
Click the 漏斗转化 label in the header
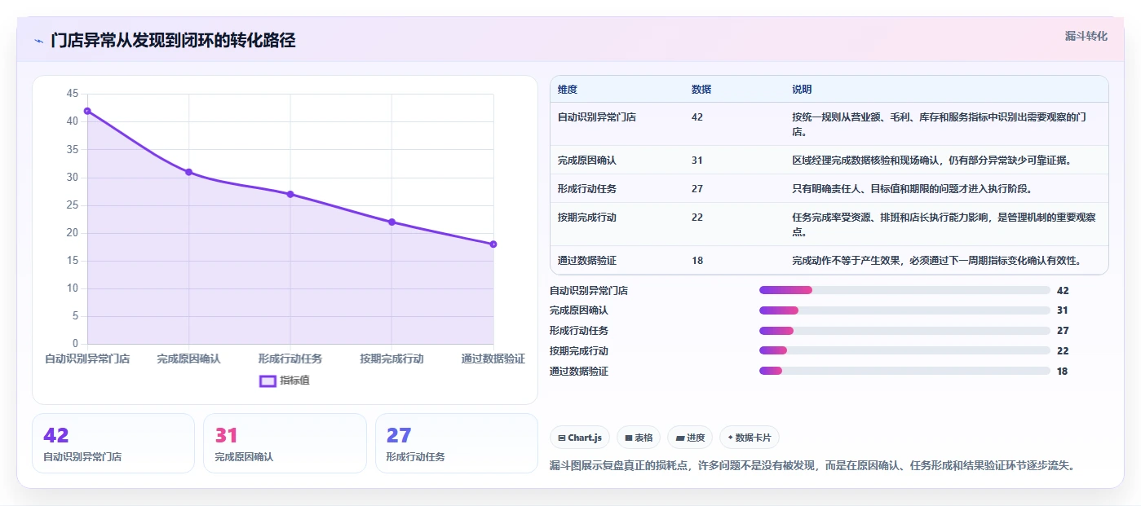point(1086,36)
